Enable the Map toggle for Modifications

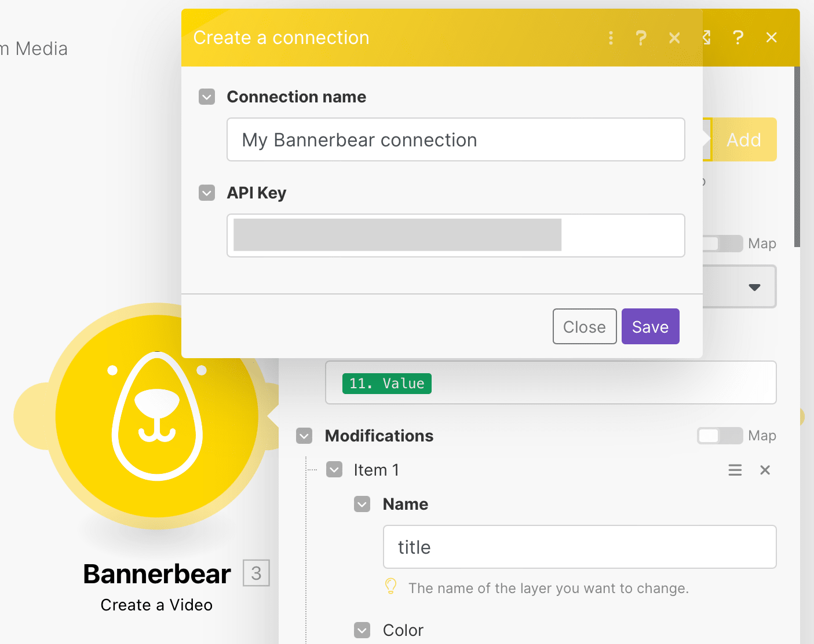pyautogui.click(x=720, y=436)
